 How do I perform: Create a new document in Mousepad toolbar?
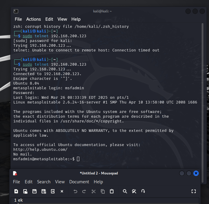pos(16,191)
